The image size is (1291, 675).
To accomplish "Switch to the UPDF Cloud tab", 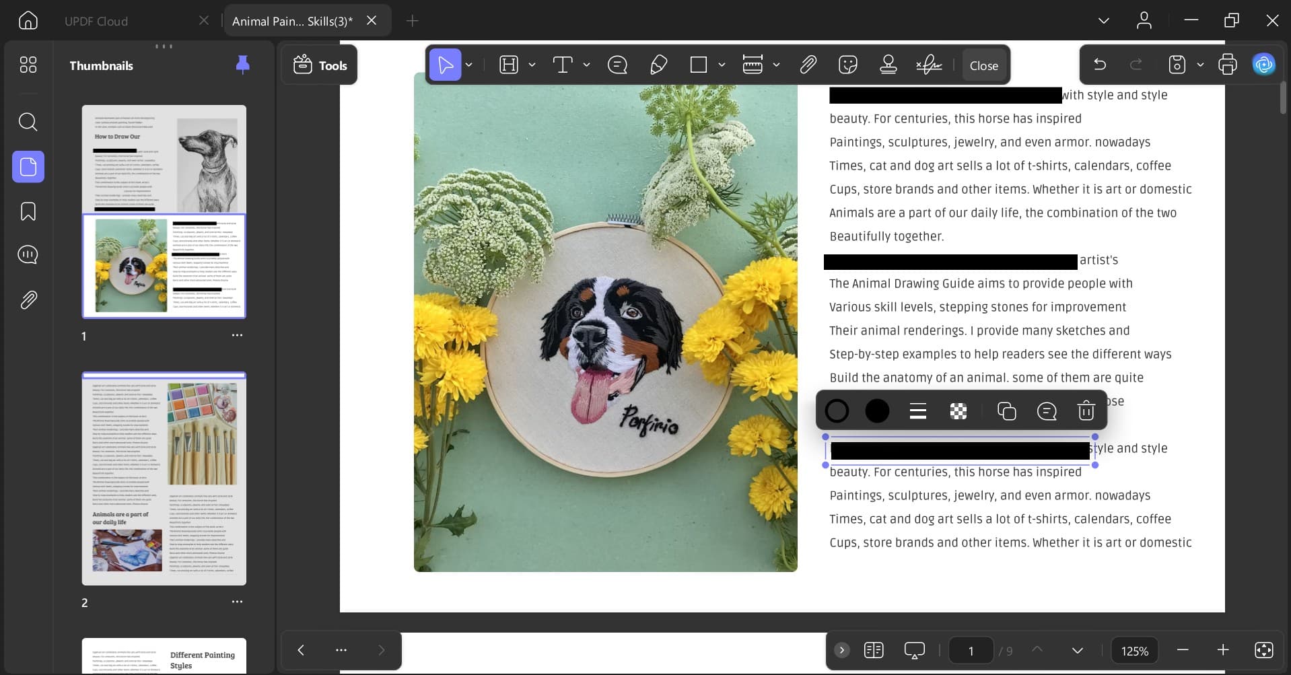I will (x=96, y=22).
